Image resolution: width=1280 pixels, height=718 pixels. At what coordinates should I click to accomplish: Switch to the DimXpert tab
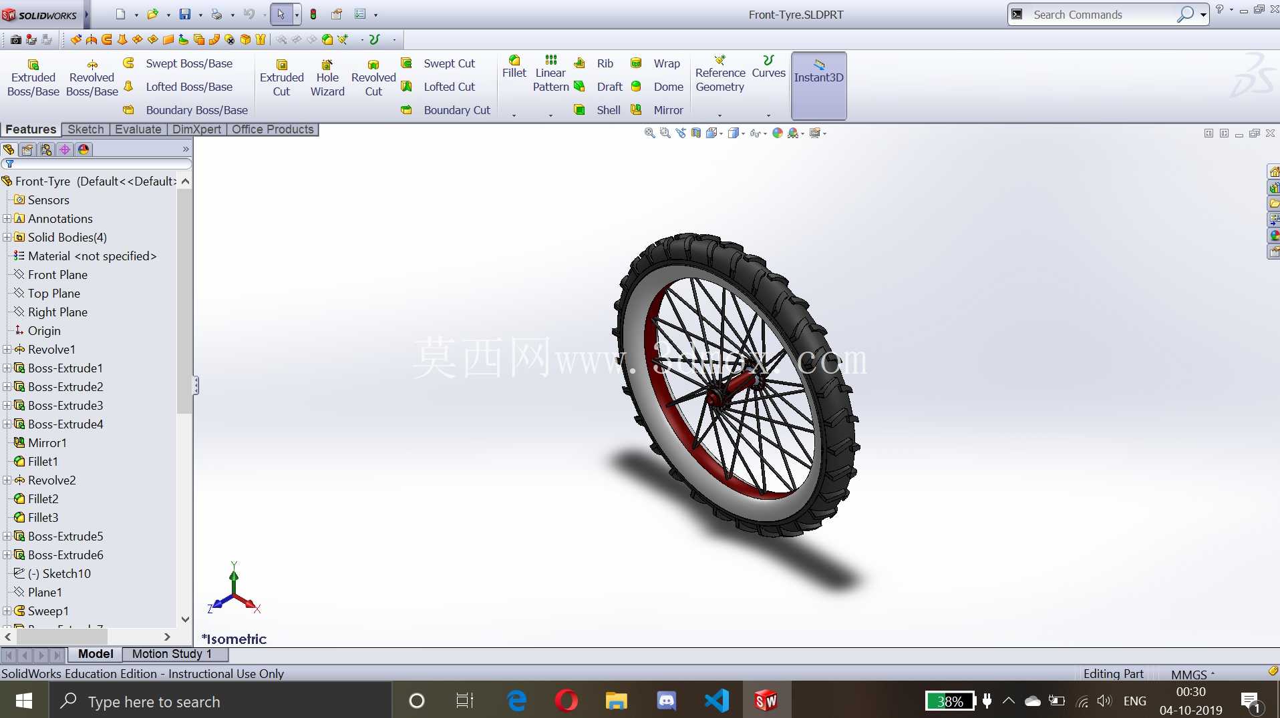click(196, 129)
